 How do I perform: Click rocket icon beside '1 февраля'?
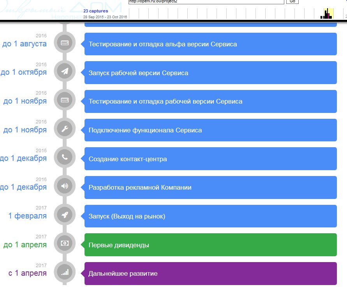pyautogui.click(x=65, y=215)
